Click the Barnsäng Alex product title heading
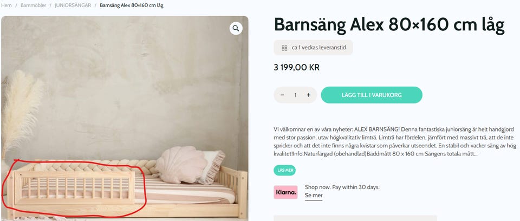This screenshot has width=520, height=221. click(x=389, y=24)
